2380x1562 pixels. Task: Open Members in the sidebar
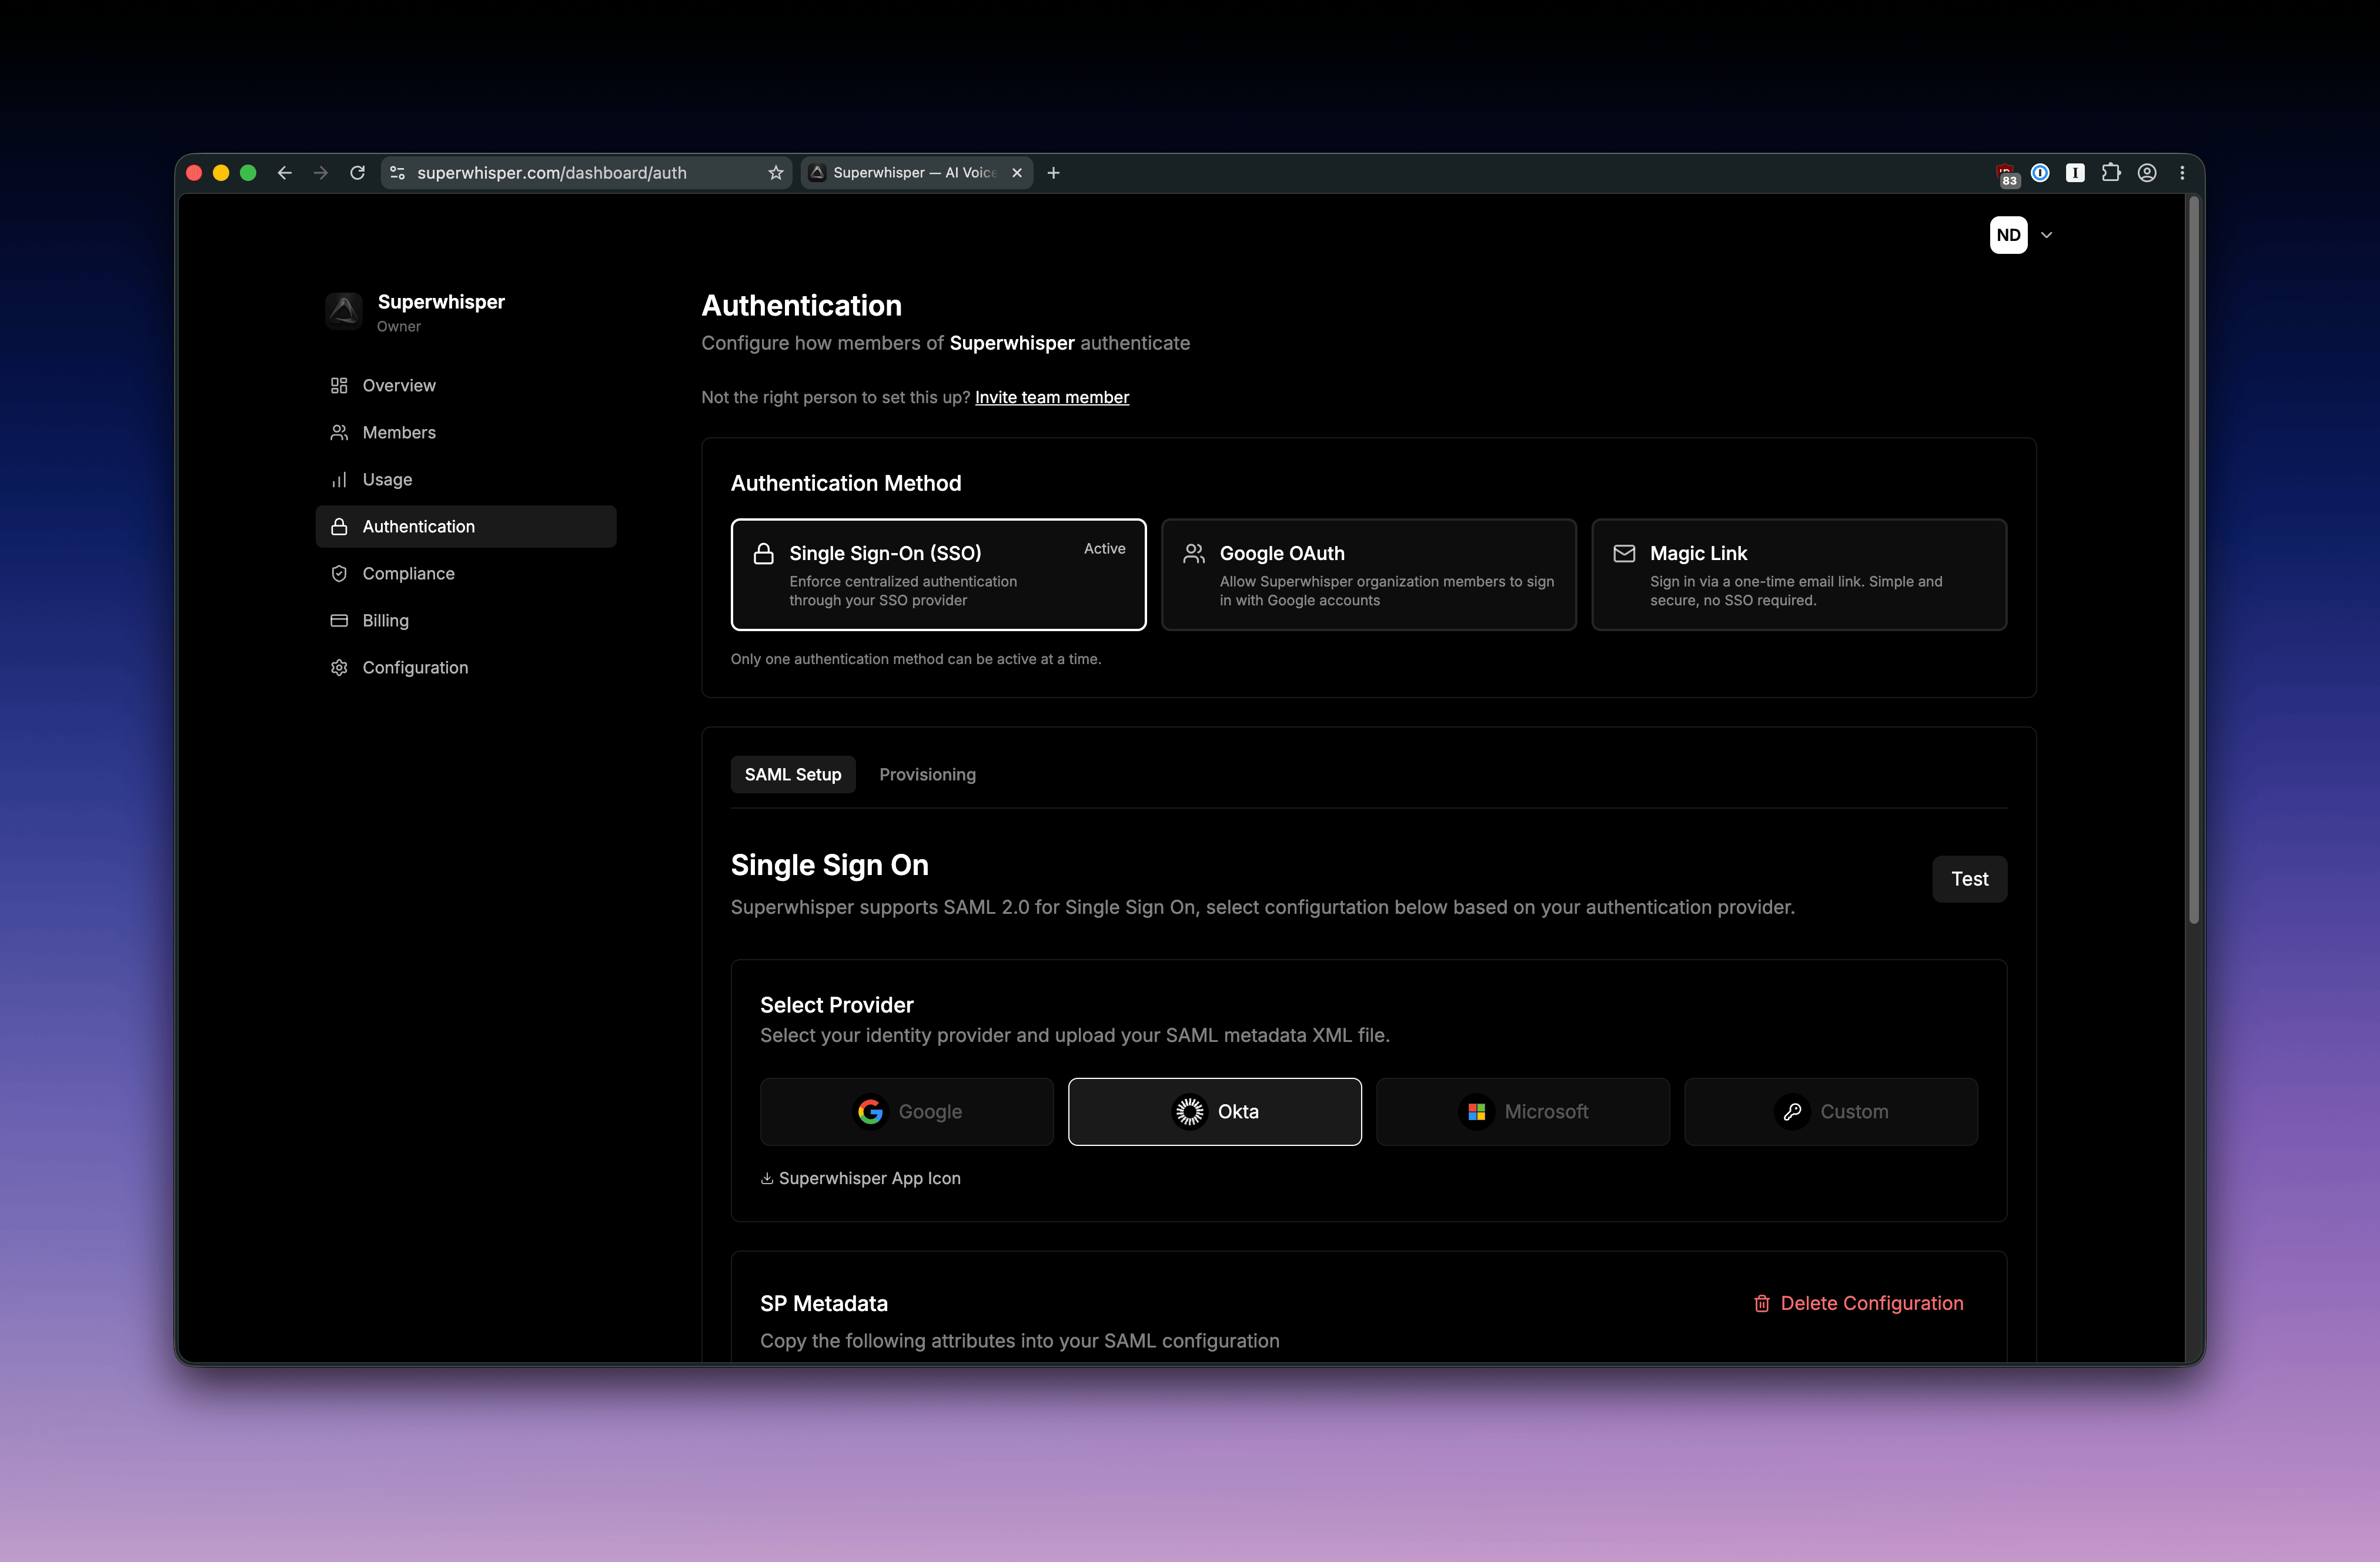[466, 433]
